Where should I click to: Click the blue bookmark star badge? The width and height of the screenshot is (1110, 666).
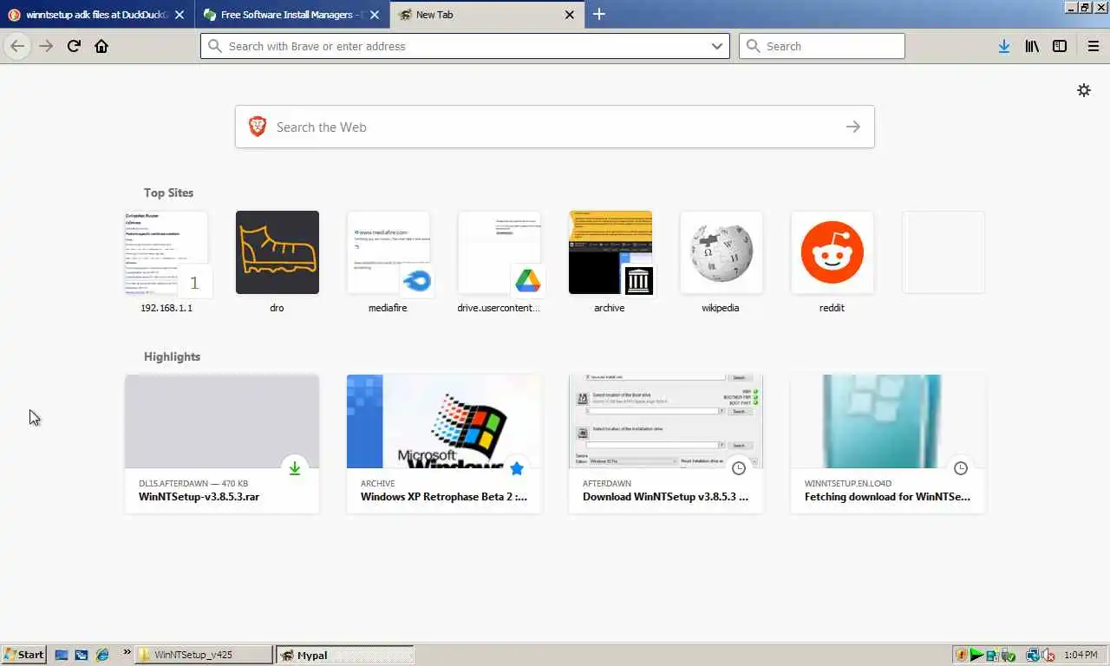(x=517, y=468)
